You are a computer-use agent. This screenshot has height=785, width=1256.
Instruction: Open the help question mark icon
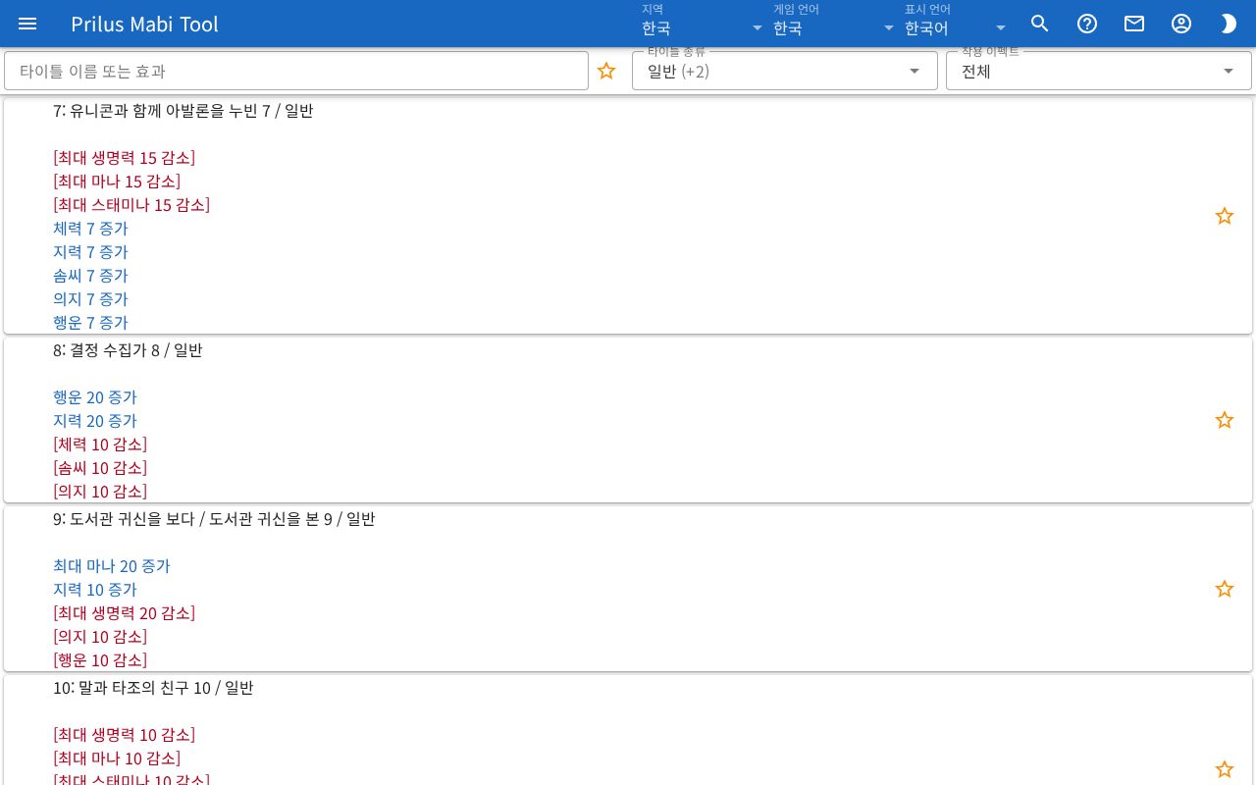pos(1087,24)
